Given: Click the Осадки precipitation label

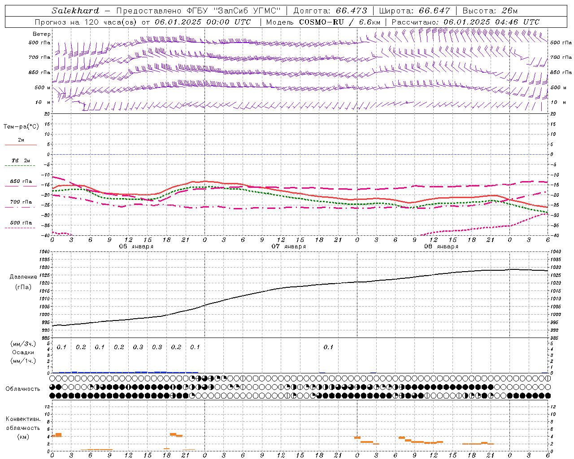Looking at the screenshot, I should pyautogui.click(x=23, y=352).
